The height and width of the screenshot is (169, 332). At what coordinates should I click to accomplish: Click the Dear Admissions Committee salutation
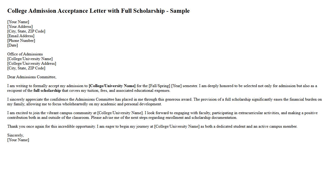[x=32, y=77]
